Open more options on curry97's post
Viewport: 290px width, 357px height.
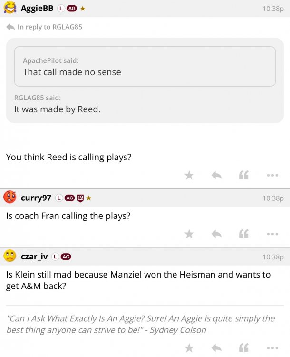pos(272,234)
